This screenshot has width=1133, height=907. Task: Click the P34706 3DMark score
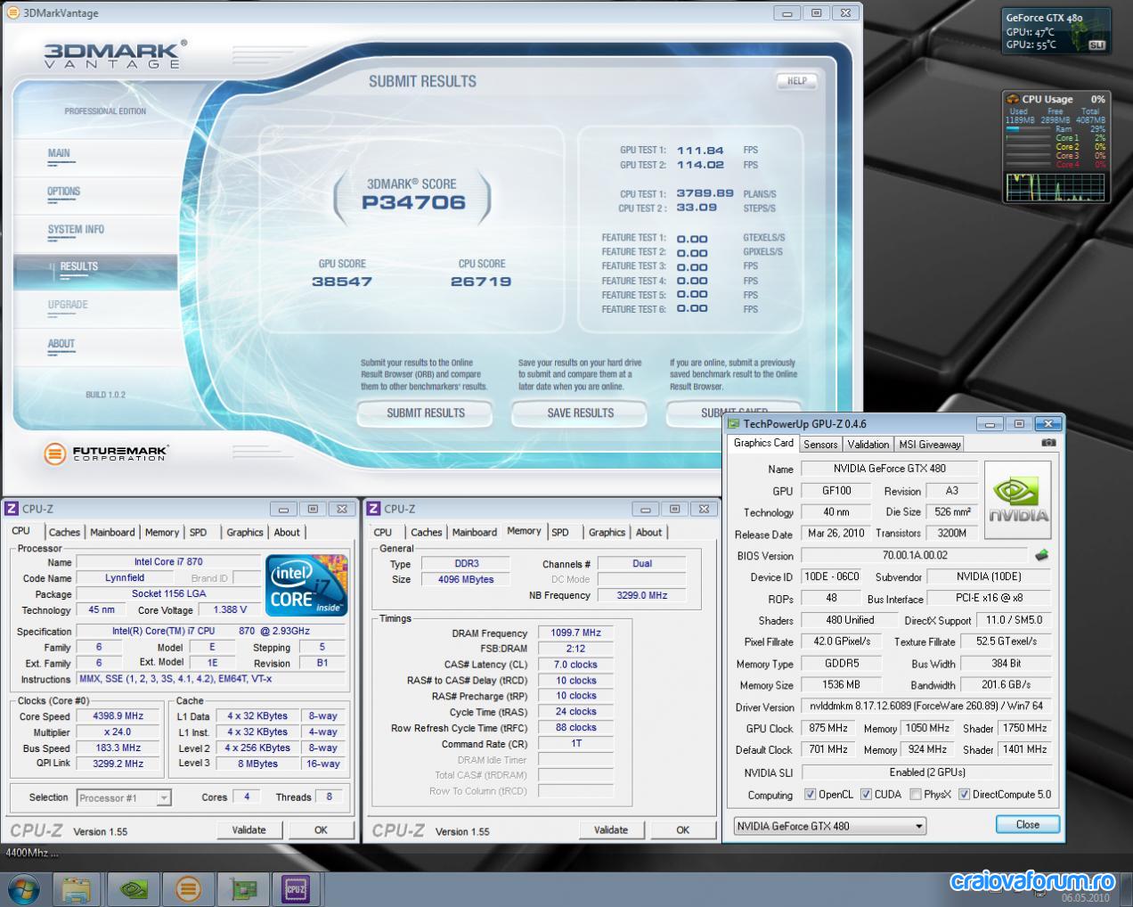[413, 203]
